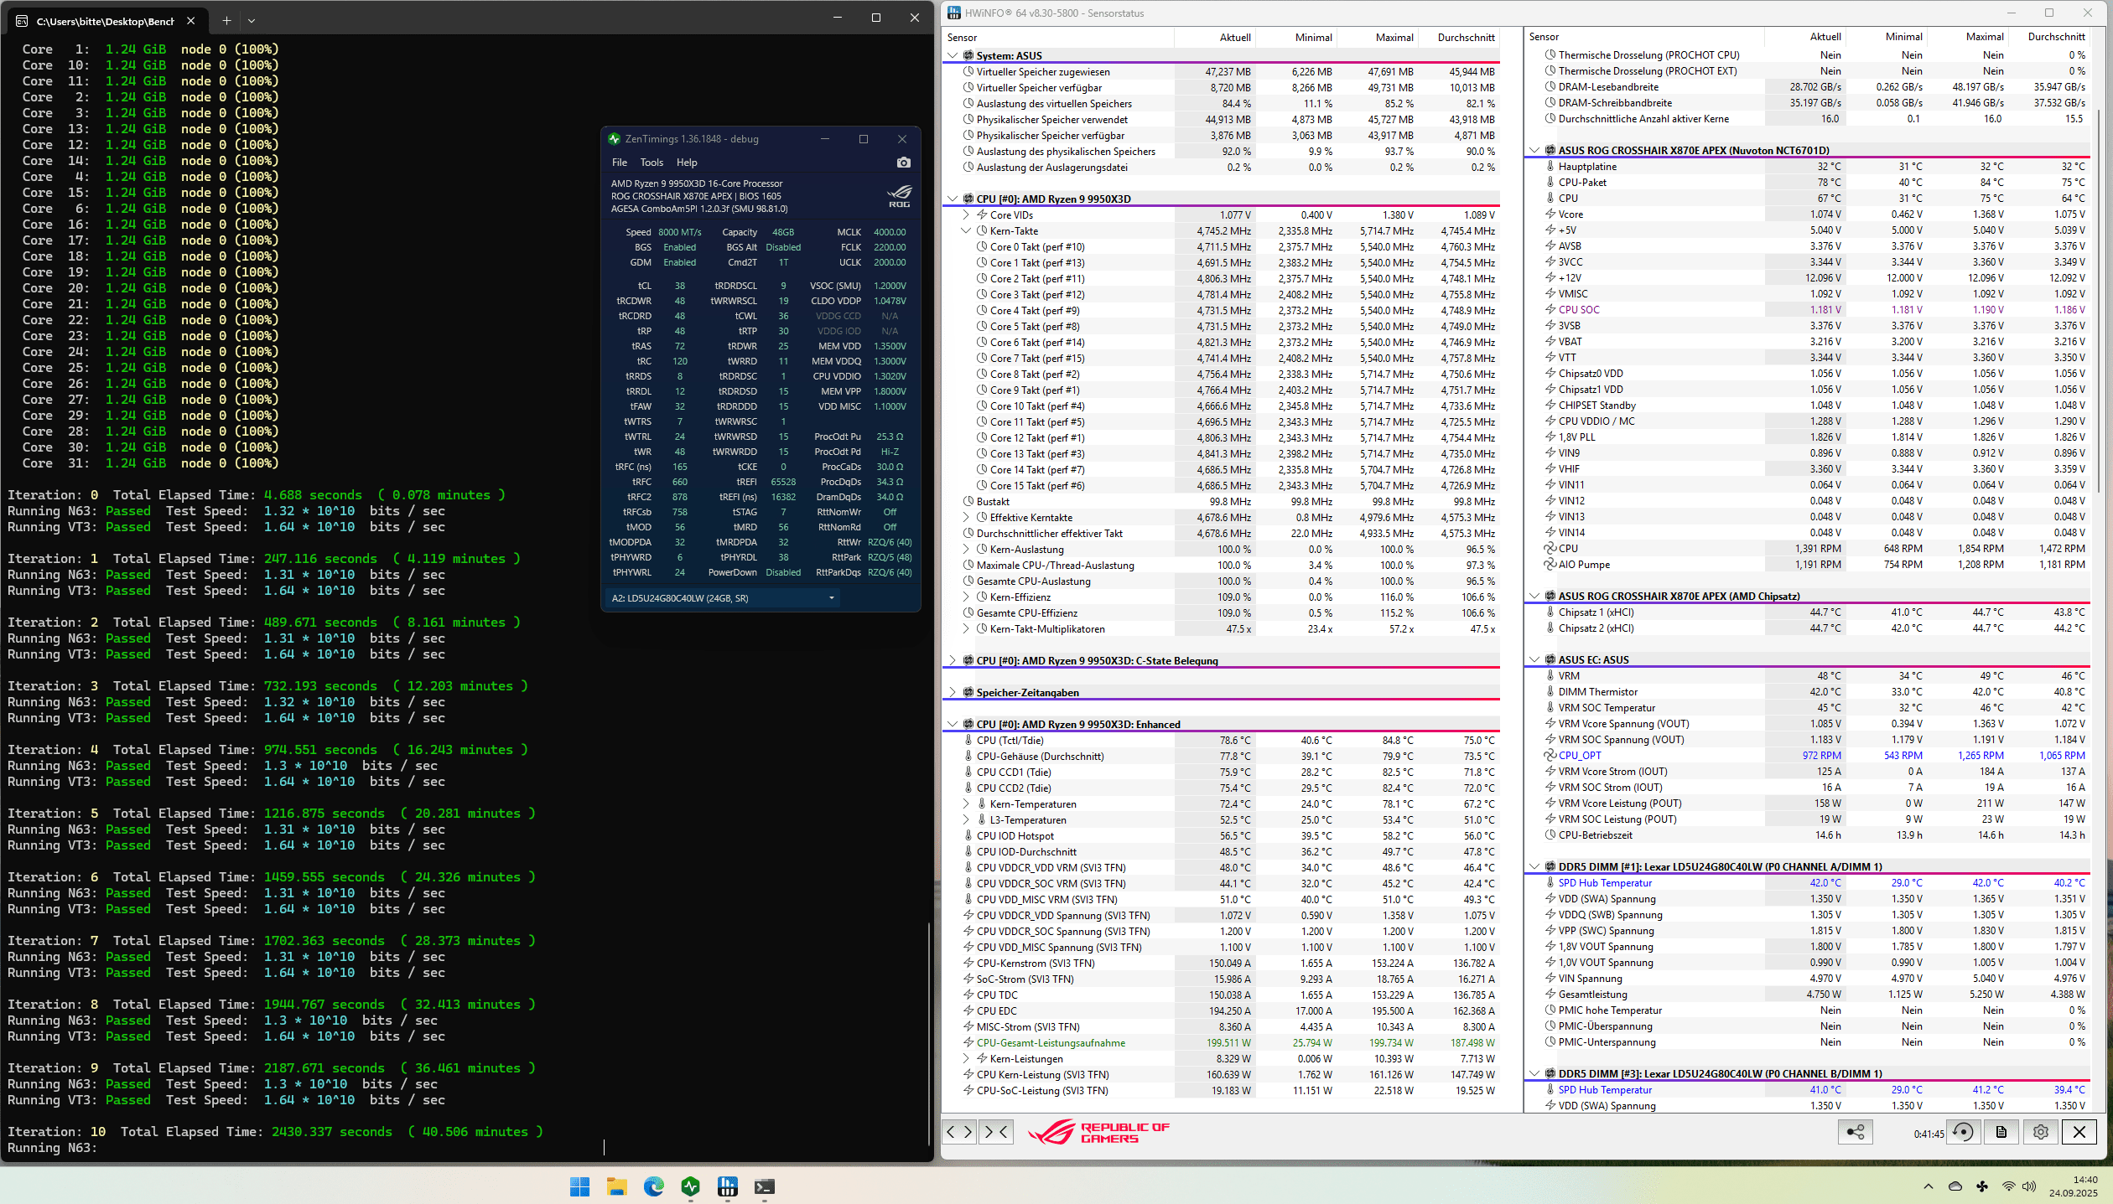
Task: Expand the Speicher-Zeitangaben sensor group
Action: [x=952, y=693]
